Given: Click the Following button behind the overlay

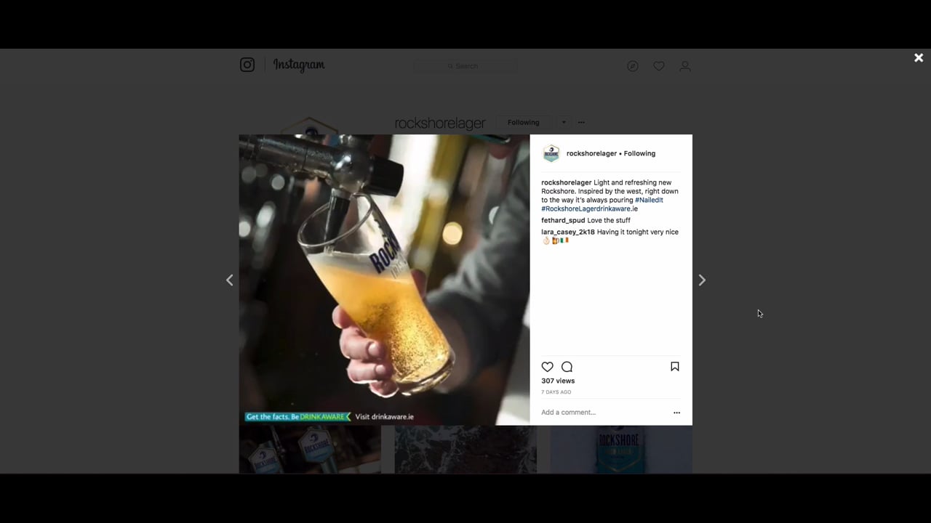Looking at the screenshot, I should (524, 122).
